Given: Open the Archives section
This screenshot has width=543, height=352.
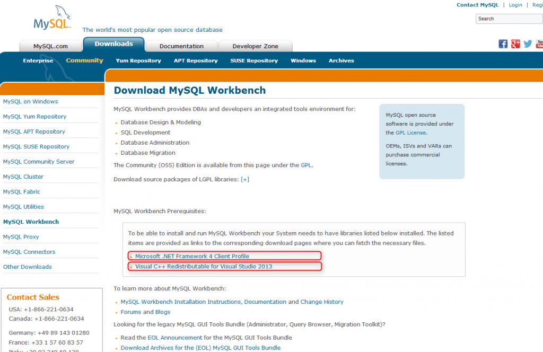Looking at the screenshot, I should 341,60.
